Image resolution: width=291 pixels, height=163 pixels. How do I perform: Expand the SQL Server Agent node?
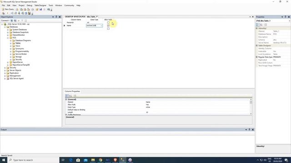pyautogui.click(x=5, y=78)
